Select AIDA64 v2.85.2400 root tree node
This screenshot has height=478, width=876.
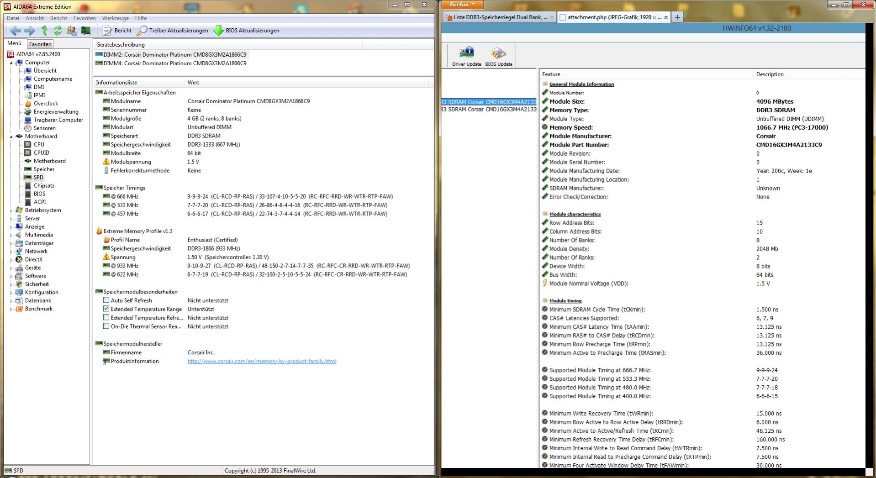coord(38,54)
